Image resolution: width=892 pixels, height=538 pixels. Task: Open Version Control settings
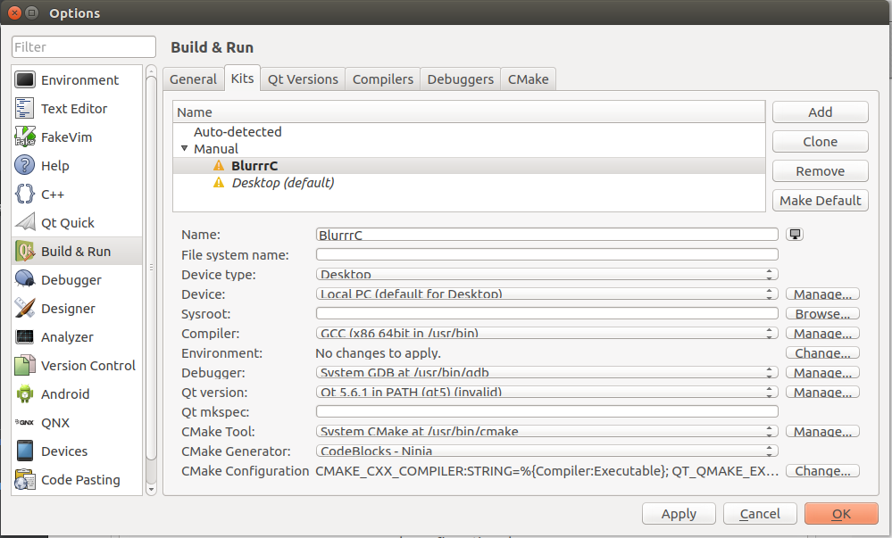point(88,366)
